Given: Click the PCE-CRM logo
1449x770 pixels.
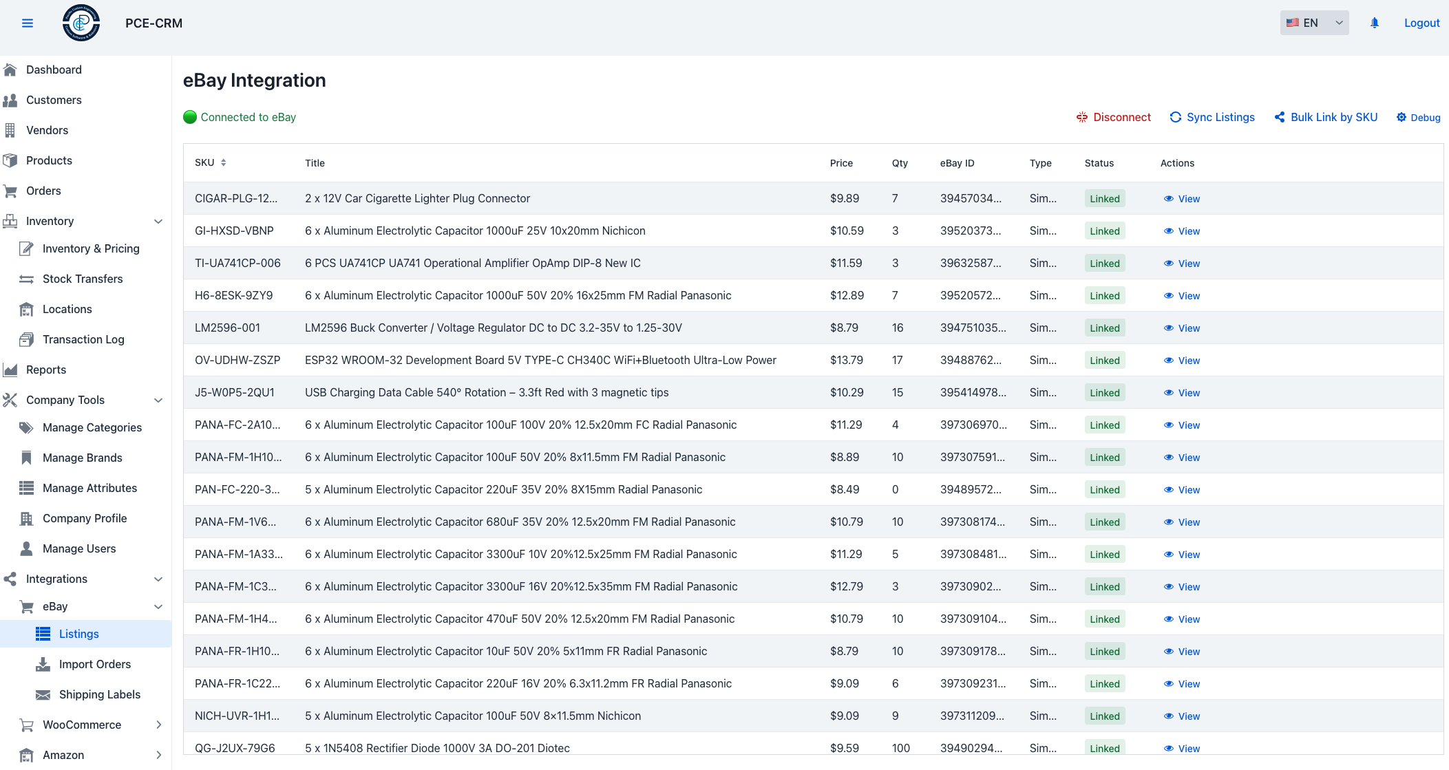Looking at the screenshot, I should [x=81, y=23].
